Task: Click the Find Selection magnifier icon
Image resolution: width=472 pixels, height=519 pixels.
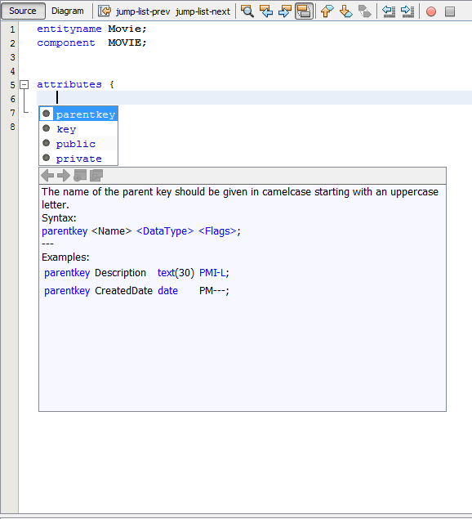Action: click(247, 11)
